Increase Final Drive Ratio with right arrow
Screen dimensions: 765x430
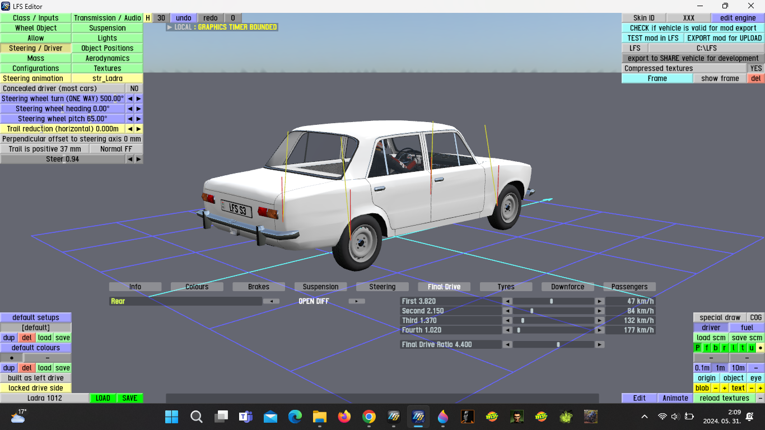tap(599, 344)
